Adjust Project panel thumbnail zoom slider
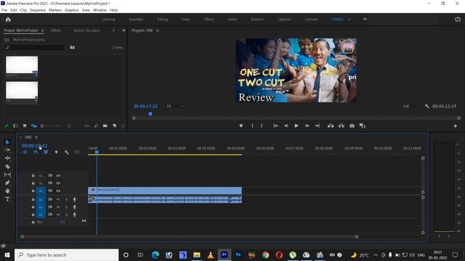Screen dimensions: 465x261 pyautogui.click(x=42, y=125)
